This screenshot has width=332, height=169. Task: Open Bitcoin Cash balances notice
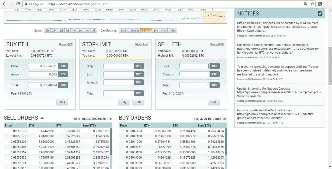[278, 27]
